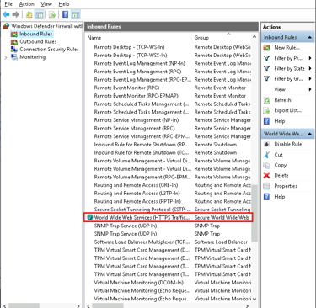Click the rules list scroll-down arrow
316x308 pixels.
click(x=254, y=299)
